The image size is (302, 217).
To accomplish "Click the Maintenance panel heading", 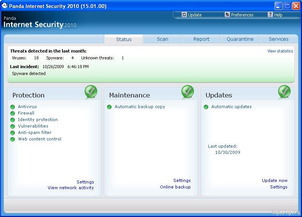I will [129, 95].
